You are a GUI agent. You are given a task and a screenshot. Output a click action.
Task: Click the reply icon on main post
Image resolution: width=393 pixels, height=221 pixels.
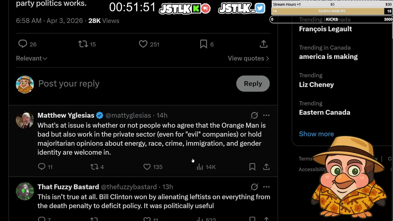click(23, 44)
